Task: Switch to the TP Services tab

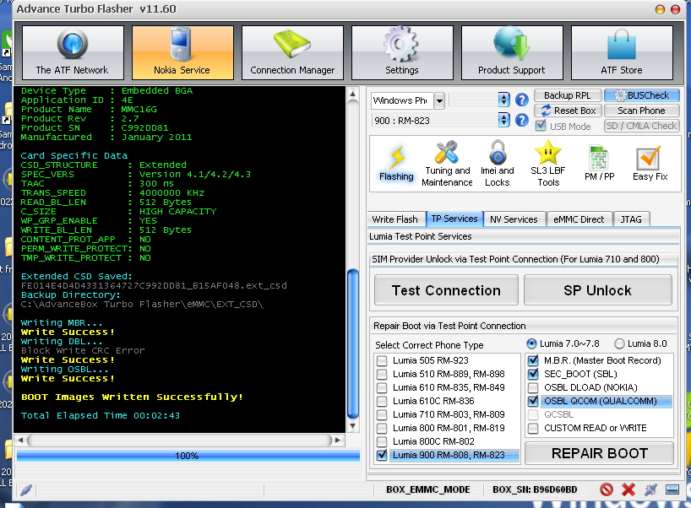Action: coord(454,219)
